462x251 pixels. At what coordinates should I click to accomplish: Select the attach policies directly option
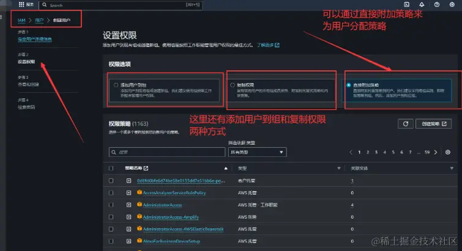click(x=349, y=85)
